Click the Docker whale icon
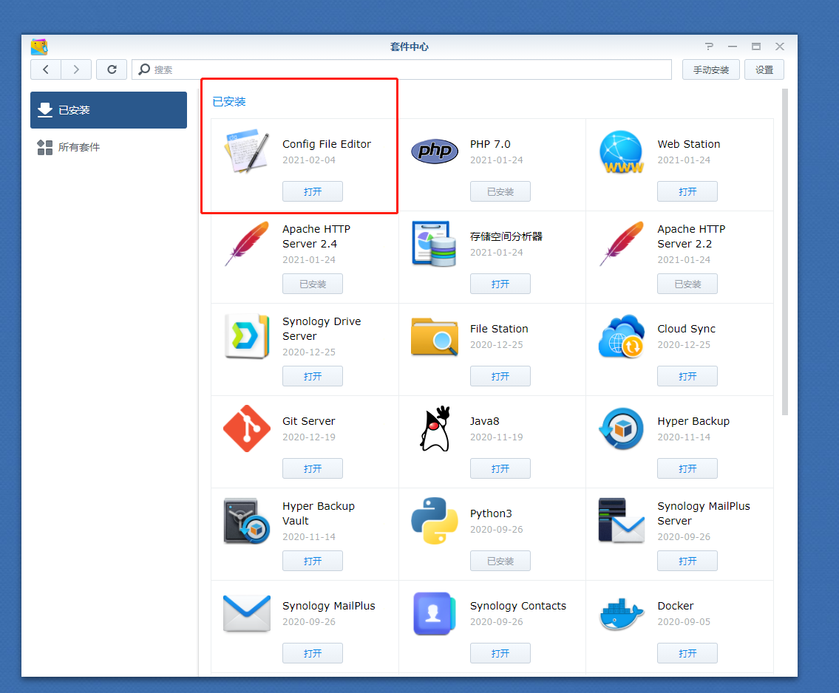Viewport: 839px width, 693px height. pyautogui.click(x=621, y=614)
